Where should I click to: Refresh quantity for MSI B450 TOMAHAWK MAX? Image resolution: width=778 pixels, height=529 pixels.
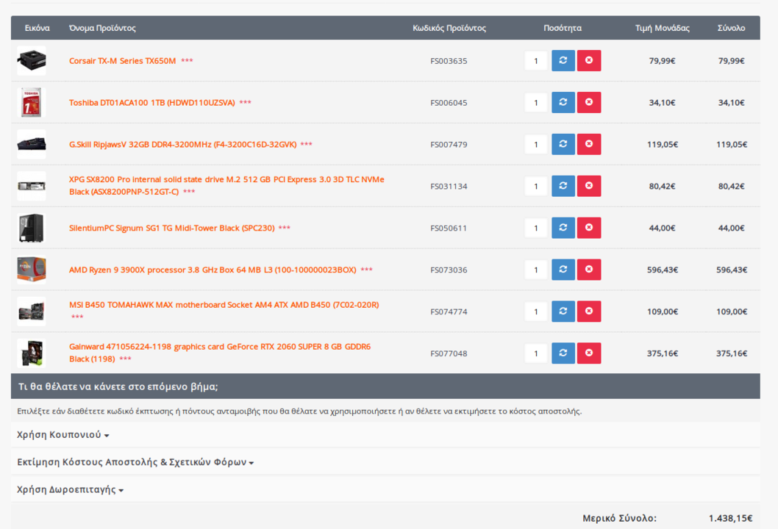coord(563,312)
